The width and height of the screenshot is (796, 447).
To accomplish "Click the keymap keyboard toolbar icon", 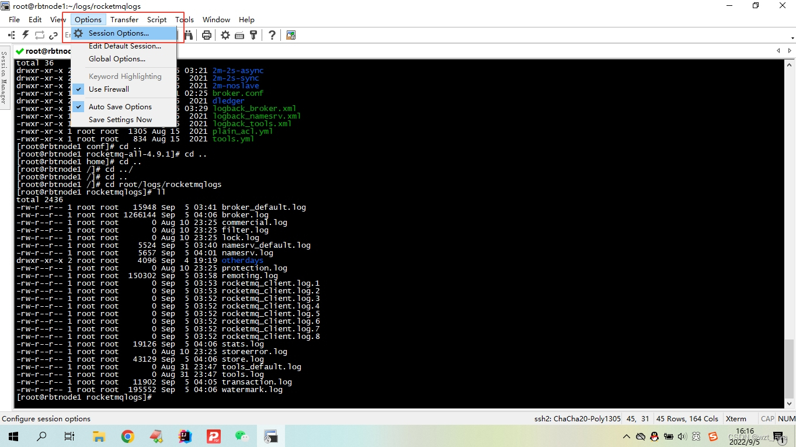I will [239, 35].
